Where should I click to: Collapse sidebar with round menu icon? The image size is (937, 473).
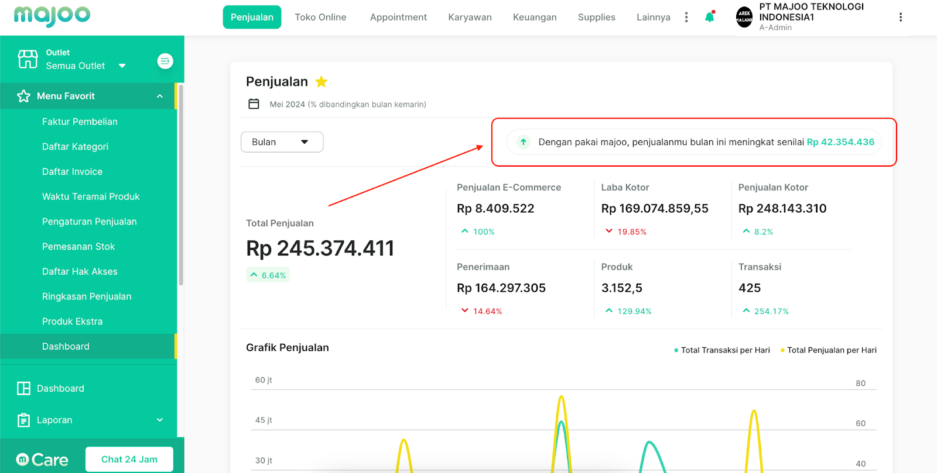(x=165, y=61)
